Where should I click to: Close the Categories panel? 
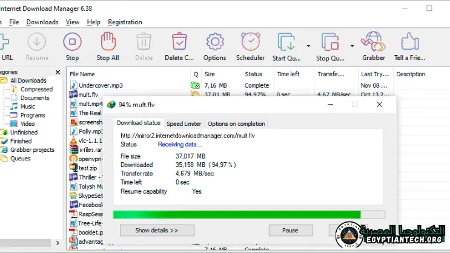[x=58, y=72]
